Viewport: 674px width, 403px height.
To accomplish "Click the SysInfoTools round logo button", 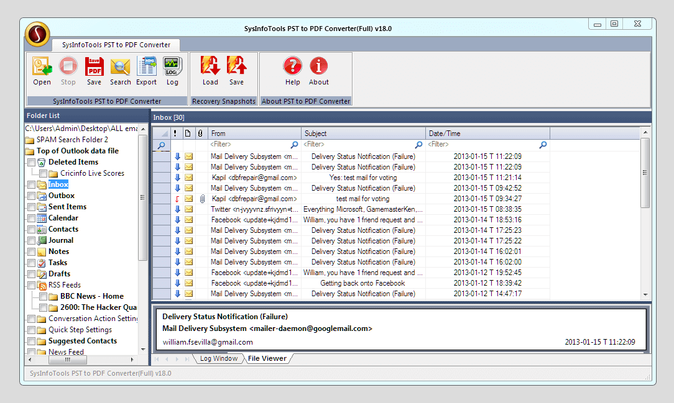I will click(x=37, y=34).
